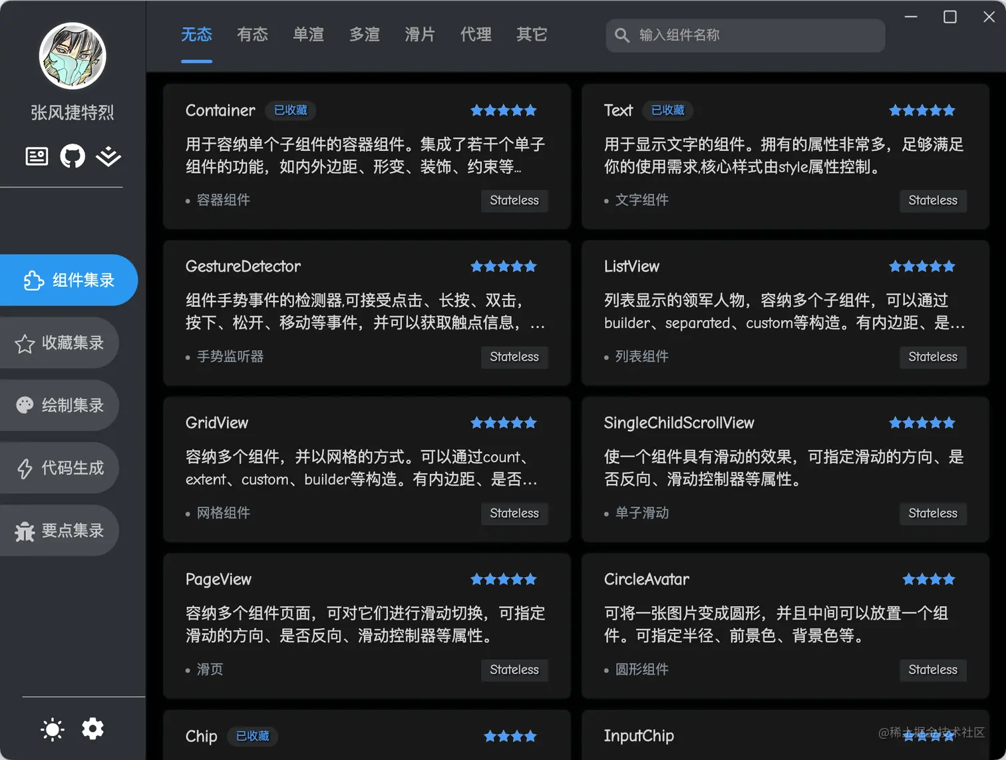Click Stateless tag on Text card

pyautogui.click(x=933, y=200)
